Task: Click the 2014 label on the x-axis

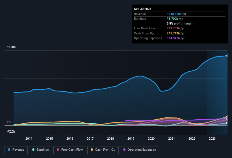Action: (x=29, y=139)
